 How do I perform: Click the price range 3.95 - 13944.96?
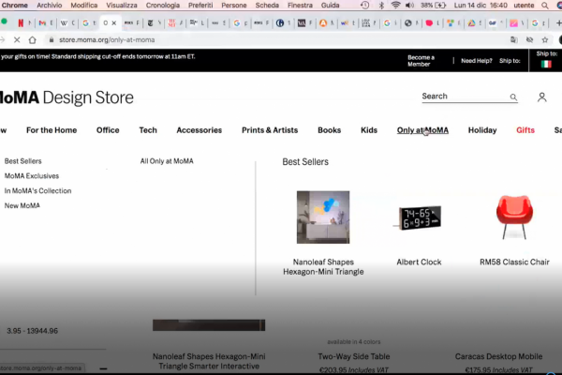point(32,331)
